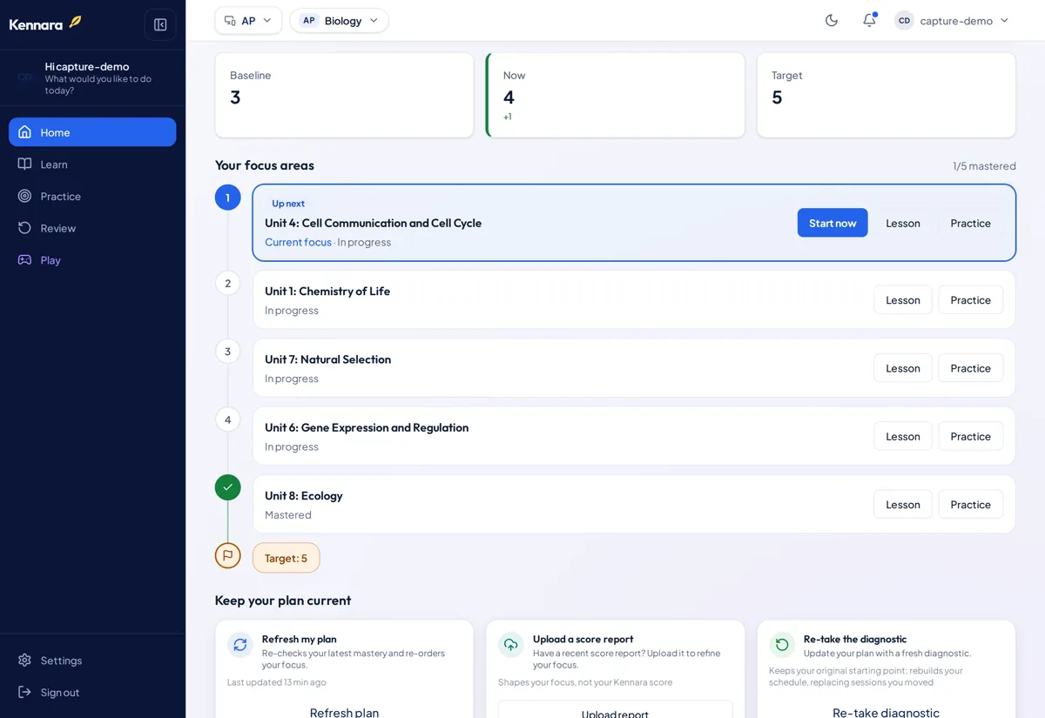1045x718 pixels.
Task: Click the Target flag icon
Action: pos(227,555)
